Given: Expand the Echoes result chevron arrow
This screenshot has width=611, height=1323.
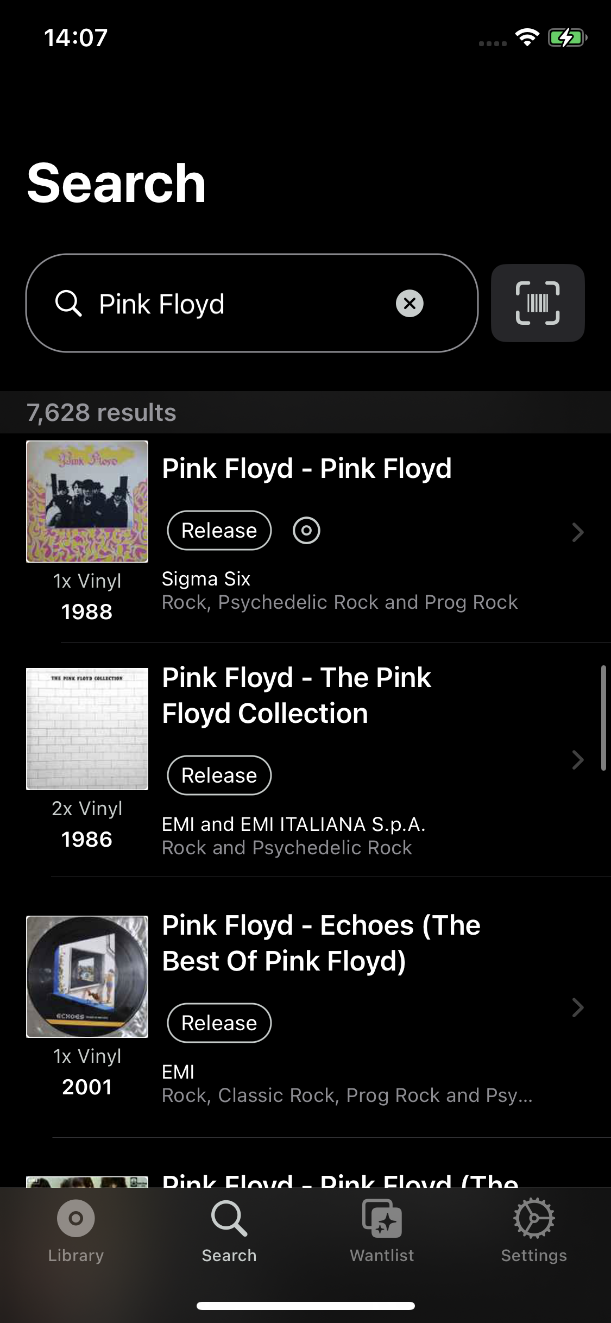Looking at the screenshot, I should 578,1007.
